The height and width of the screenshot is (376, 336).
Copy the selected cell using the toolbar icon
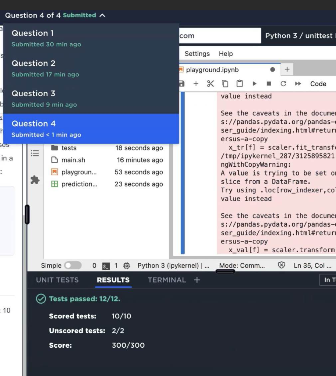click(x=225, y=84)
